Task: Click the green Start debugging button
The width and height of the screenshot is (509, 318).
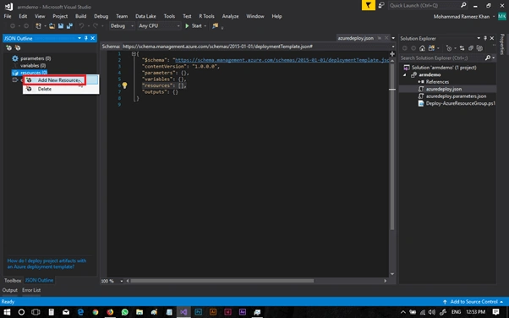Action: [x=194, y=26]
